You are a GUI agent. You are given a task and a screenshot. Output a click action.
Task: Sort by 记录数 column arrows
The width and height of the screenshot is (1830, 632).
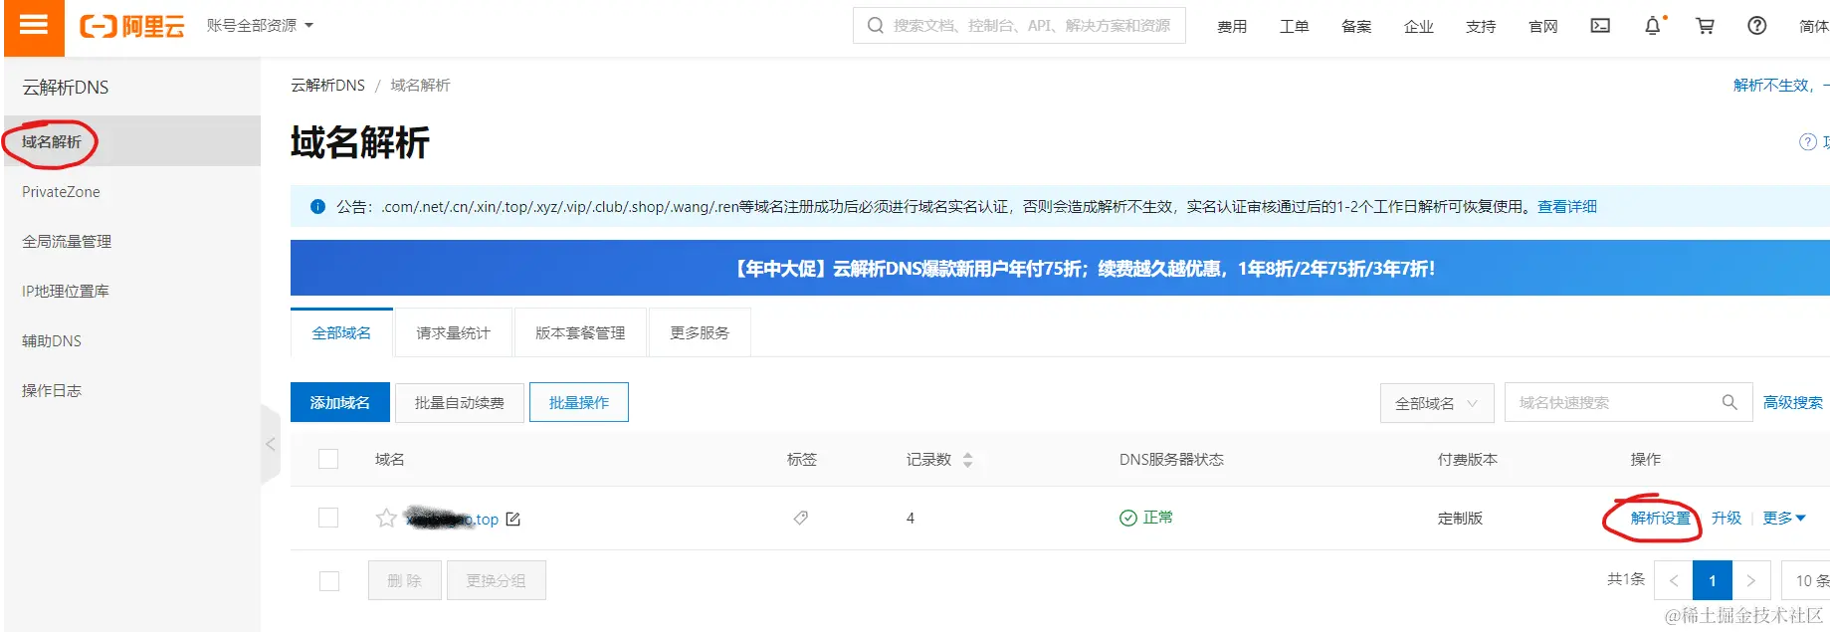(967, 460)
